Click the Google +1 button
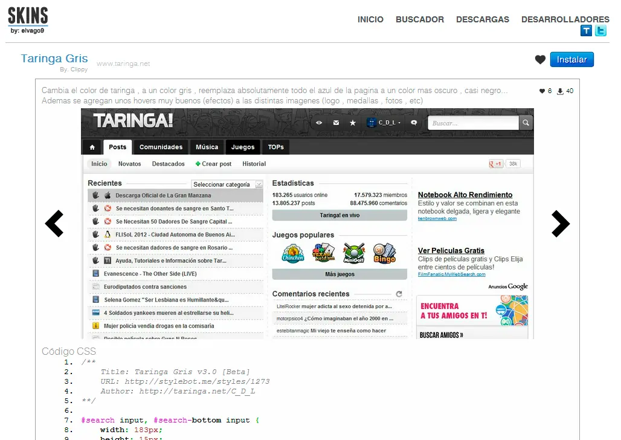621x440 pixels. pyautogui.click(x=495, y=164)
